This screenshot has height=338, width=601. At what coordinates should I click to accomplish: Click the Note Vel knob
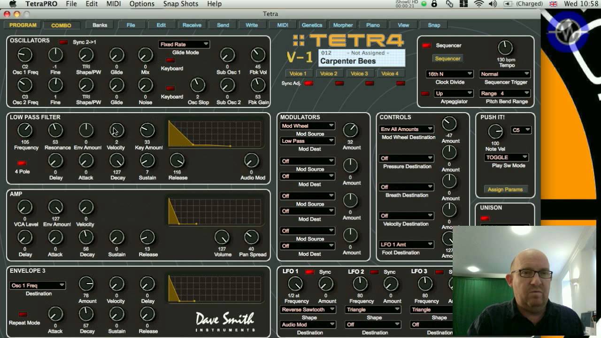coord(495,132)
